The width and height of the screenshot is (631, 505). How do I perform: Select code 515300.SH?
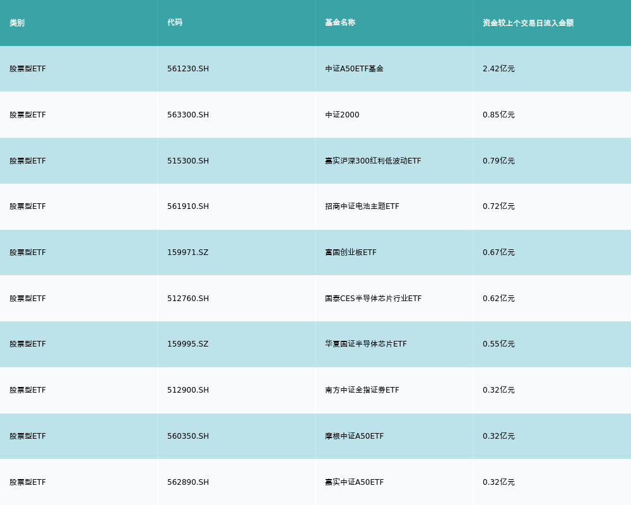click(188, 161)
